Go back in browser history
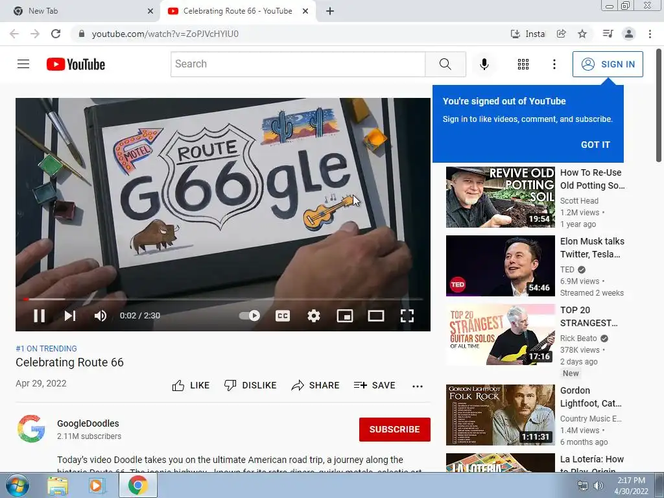 (14, 34)
